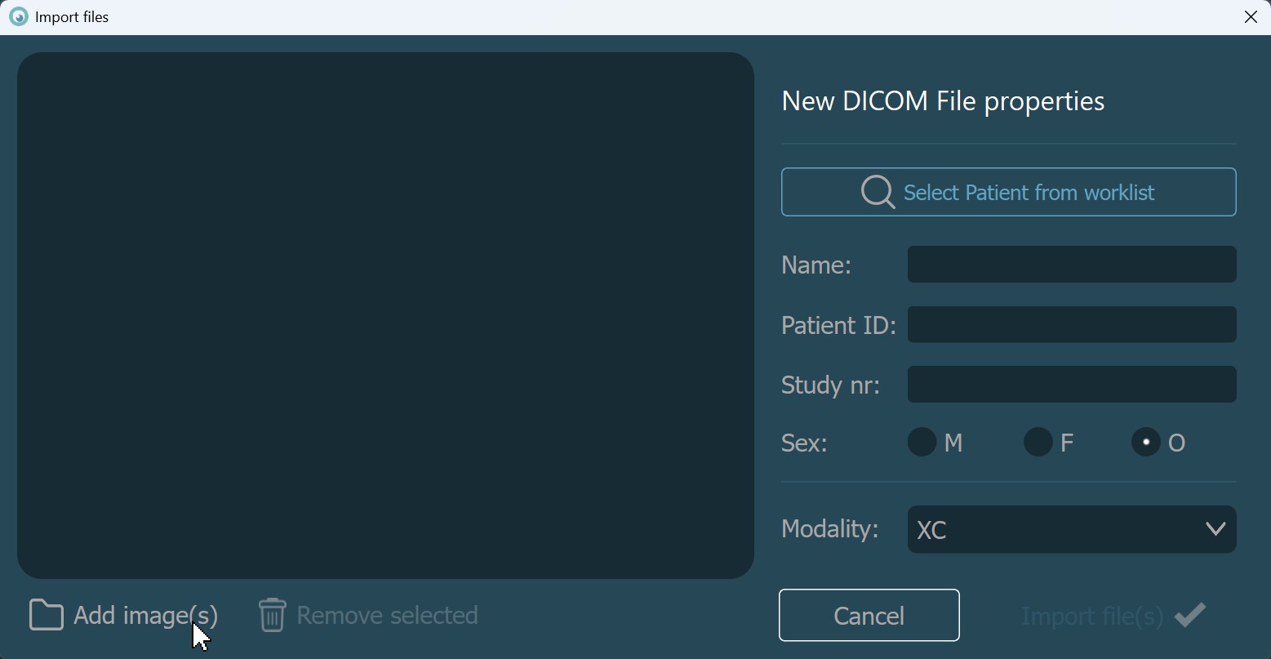Viewport: 1271px width, 659px height.
Task: Click the Add image(s) label
Action: (145, 615)
